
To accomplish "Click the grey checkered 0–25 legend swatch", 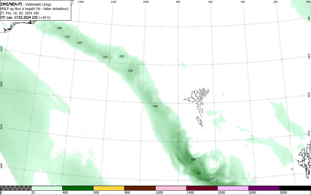I will point(16,188).
